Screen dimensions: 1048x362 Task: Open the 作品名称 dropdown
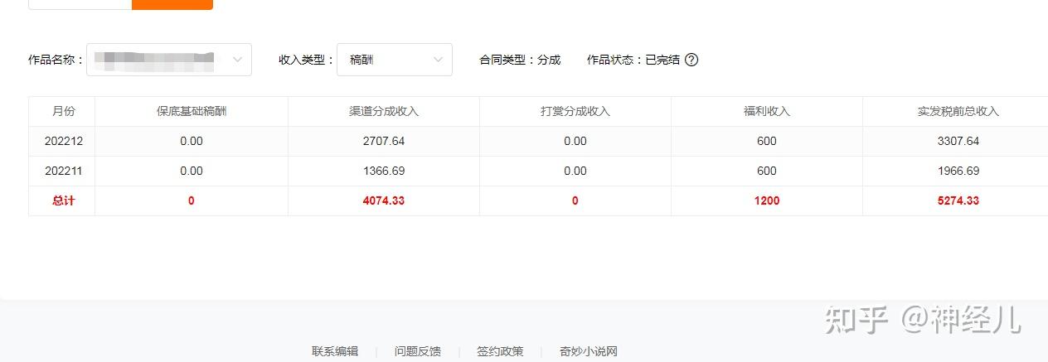(169, 60)
